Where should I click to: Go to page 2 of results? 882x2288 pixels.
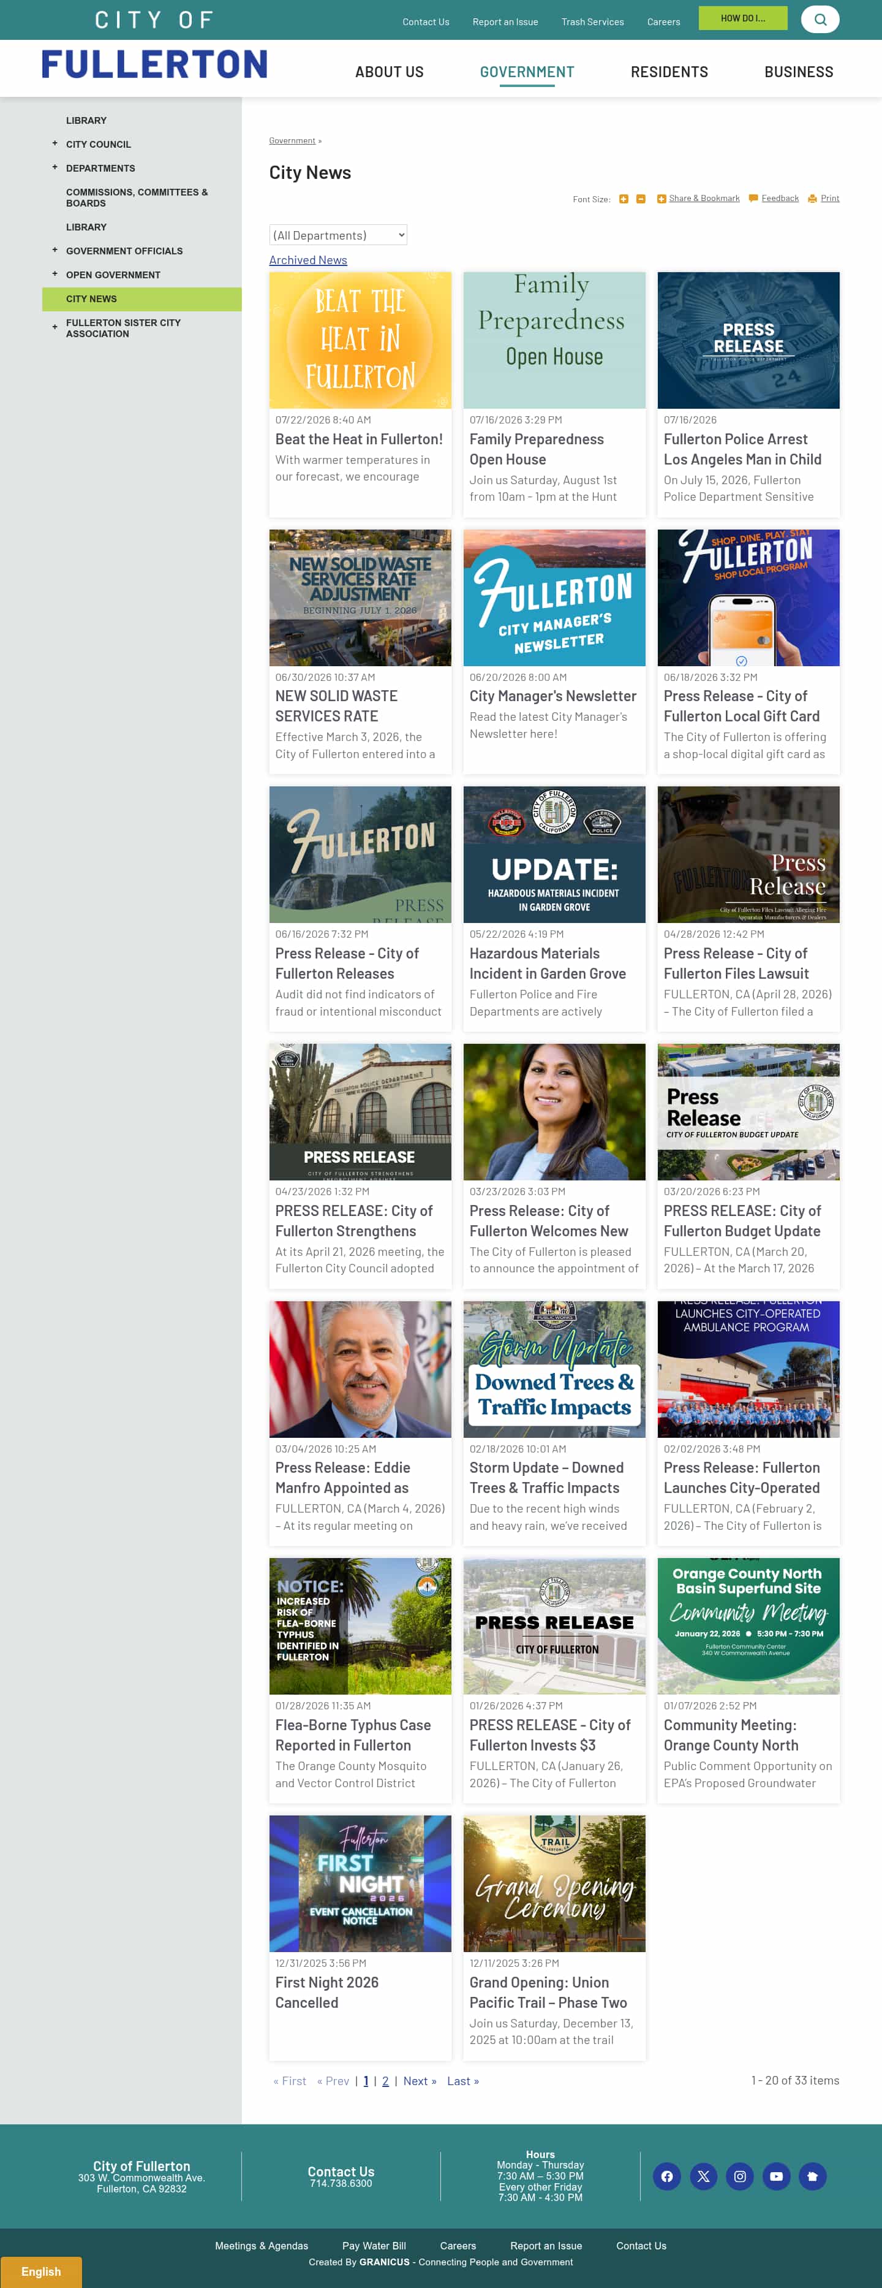[385, 2081]
